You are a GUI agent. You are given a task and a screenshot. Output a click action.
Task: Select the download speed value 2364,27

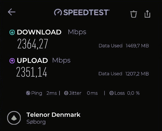tap(33, 44)
